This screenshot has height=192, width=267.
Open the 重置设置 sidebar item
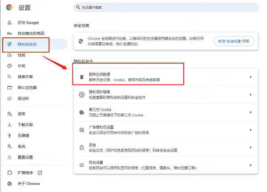pyautogui.click(x=25, y=157)
